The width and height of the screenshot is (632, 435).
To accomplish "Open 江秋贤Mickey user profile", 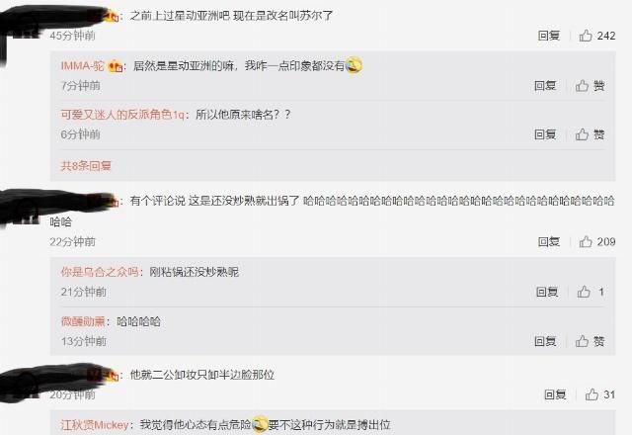I will pyautogui.click(x=95, y=424).
